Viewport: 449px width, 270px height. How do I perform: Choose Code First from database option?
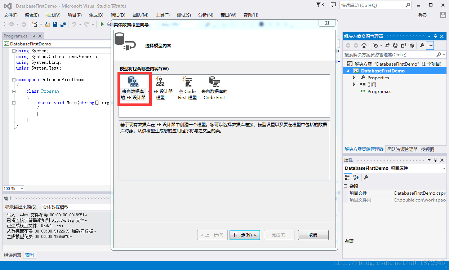coord(214,88)
